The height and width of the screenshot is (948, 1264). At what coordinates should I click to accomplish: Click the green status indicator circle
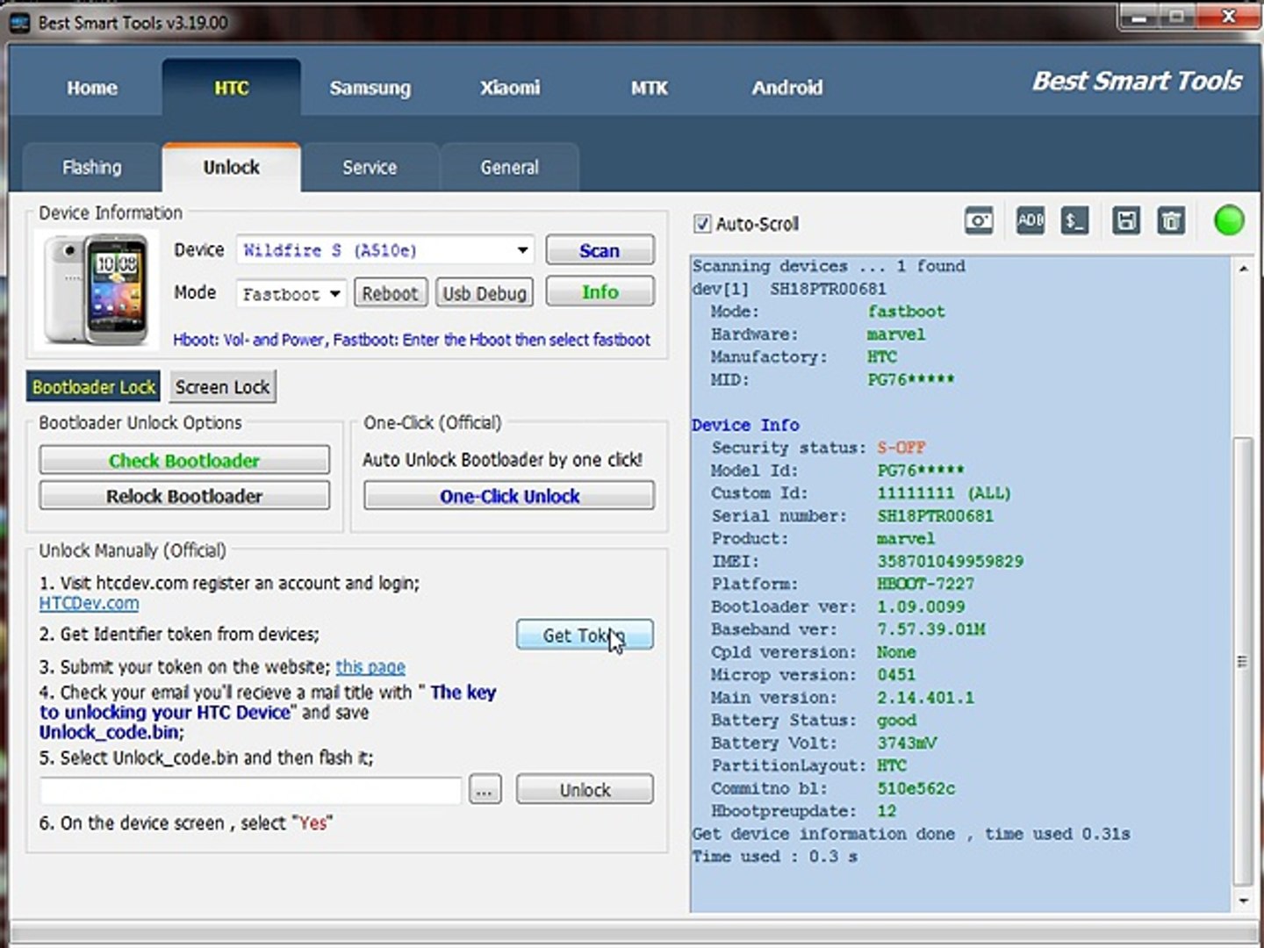coord(1229,220)
